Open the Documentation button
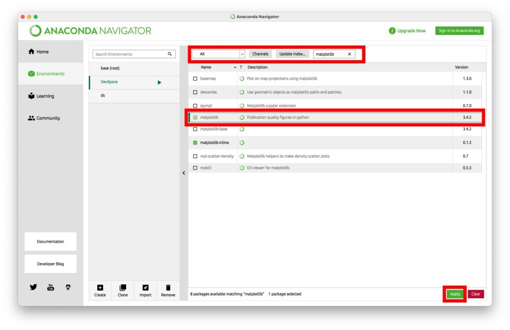The image size is (510, 330). (50, 242)
